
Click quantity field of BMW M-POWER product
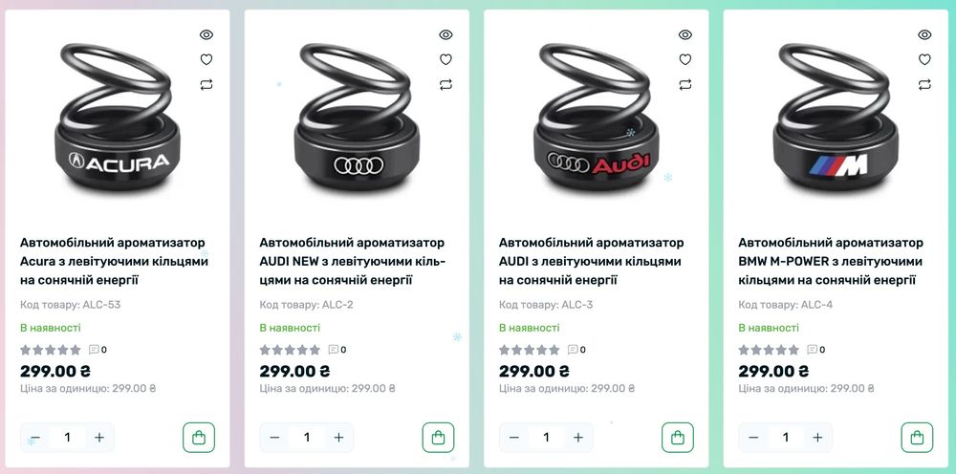click(785, 438)
